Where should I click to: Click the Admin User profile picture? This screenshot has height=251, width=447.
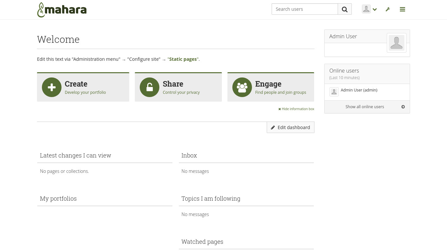(x=396, y=43)
